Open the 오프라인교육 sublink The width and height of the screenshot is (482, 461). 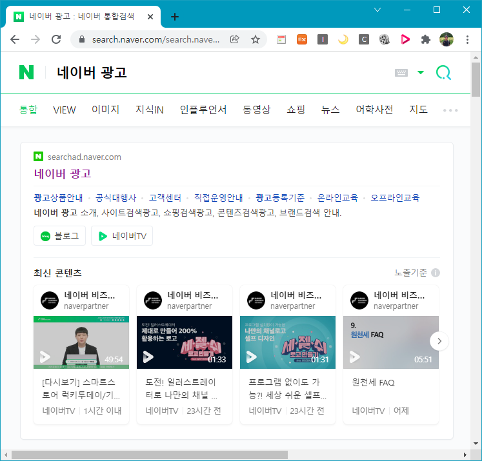pyautogui.click(x=395, y=197)
